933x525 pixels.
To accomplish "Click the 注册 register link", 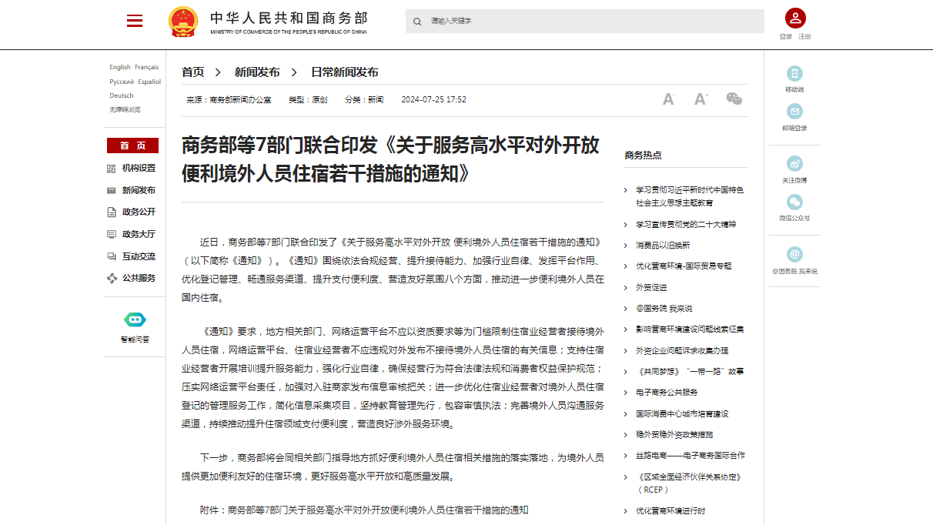I will click(804, 37).
